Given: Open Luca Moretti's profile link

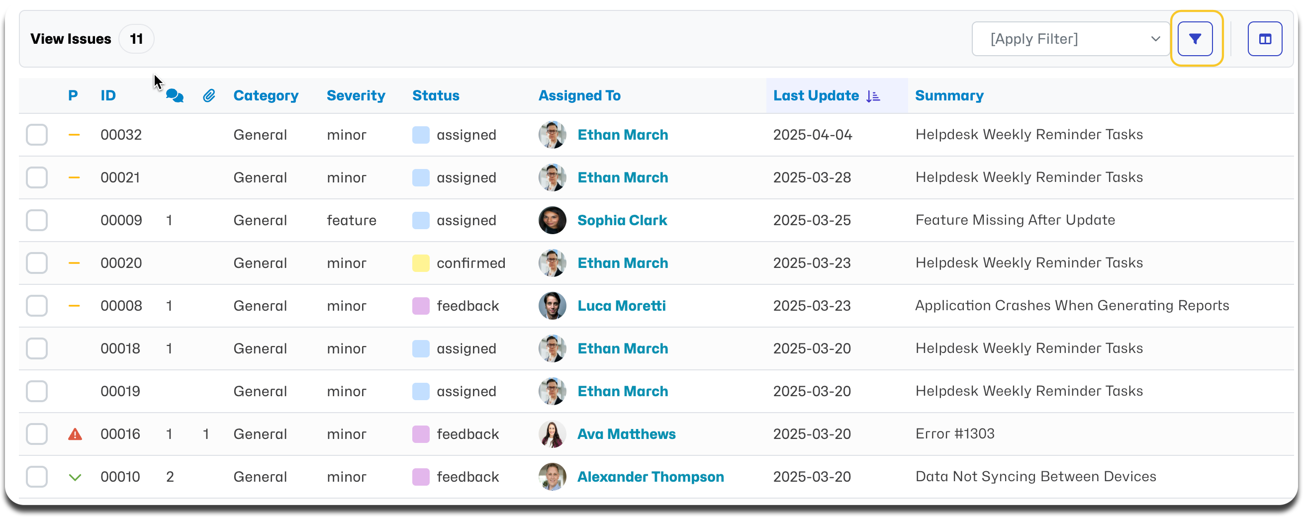Looking at the screenshot, I should 621,306.
